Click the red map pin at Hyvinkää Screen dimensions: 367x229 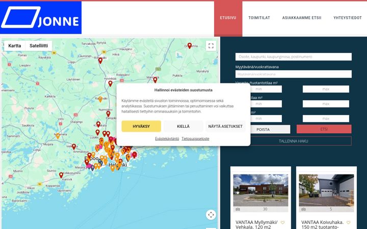click(110, 83)
